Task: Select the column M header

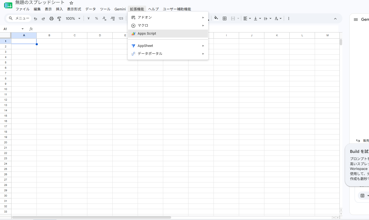Action: point(327,35)
